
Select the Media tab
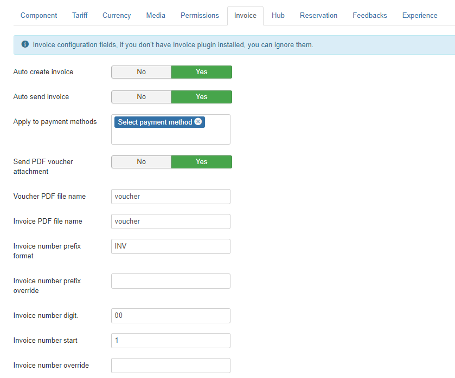tap(156, 16)
